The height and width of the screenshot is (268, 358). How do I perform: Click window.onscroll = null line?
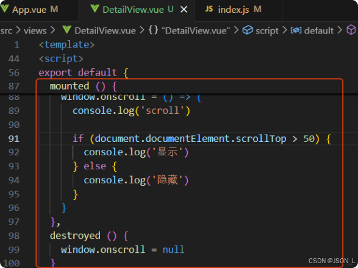pyautogui.click(x=123, y=250)
